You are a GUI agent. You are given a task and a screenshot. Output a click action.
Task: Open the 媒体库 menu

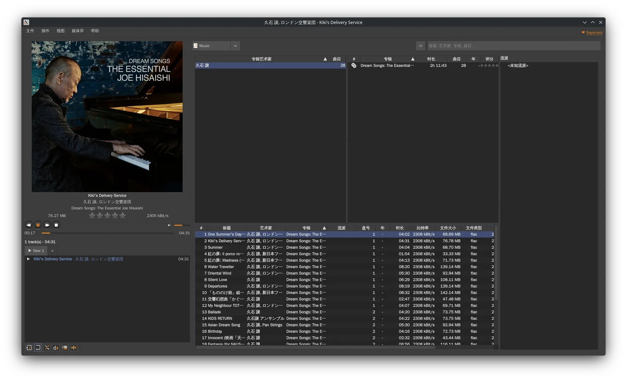[x=78, y=31]
